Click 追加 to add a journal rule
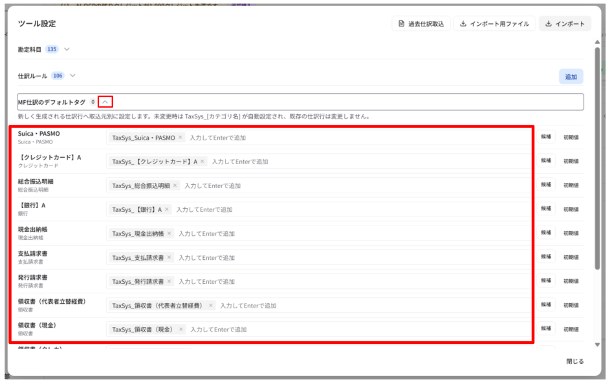Screen dimensions: 612x382 pyautogui.click(x=571, y=77)
